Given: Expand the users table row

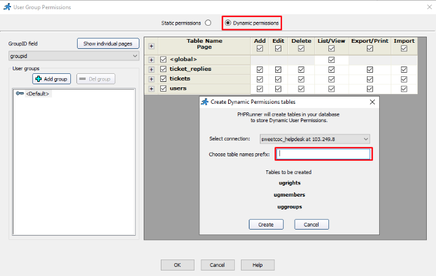Looking at the screenshot, I should coord(151,89).
